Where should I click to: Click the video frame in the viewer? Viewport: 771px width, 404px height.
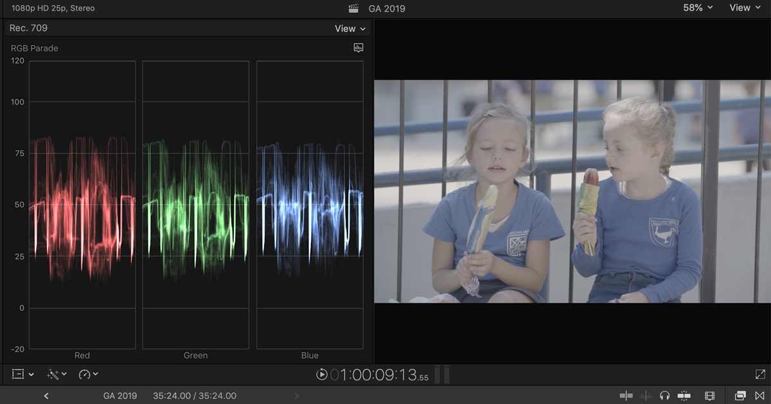click(572, 191)
